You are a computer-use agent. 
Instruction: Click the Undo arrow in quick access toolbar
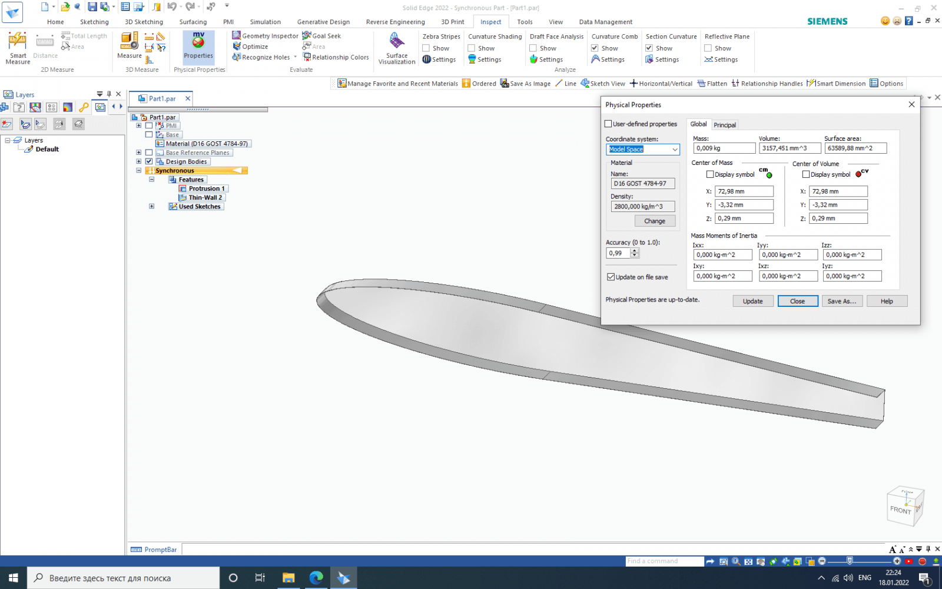pos(171,6)
